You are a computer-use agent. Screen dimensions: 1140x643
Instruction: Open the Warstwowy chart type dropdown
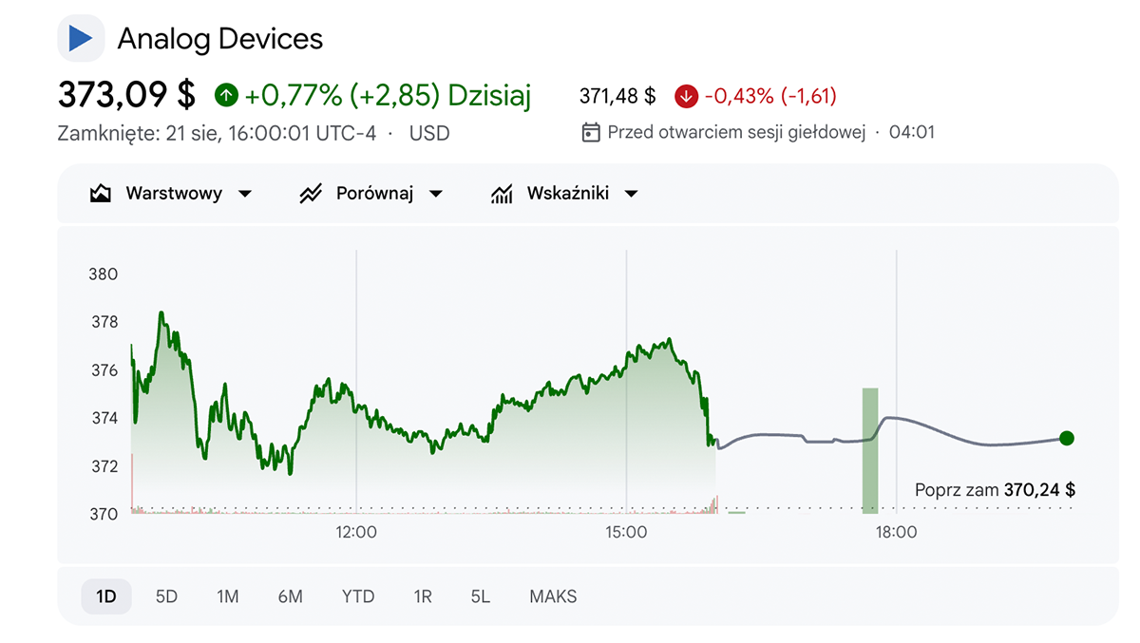[171, 194]
